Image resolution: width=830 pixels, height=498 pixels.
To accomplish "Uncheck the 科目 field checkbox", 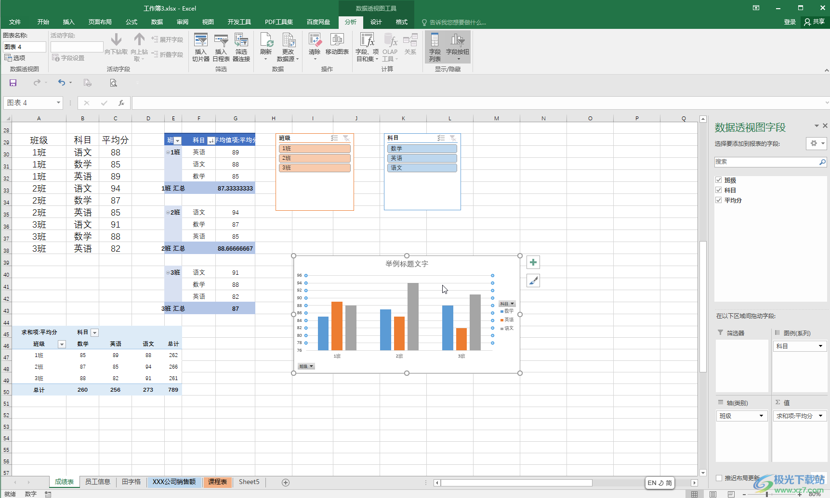I will (x=718, y=190).
